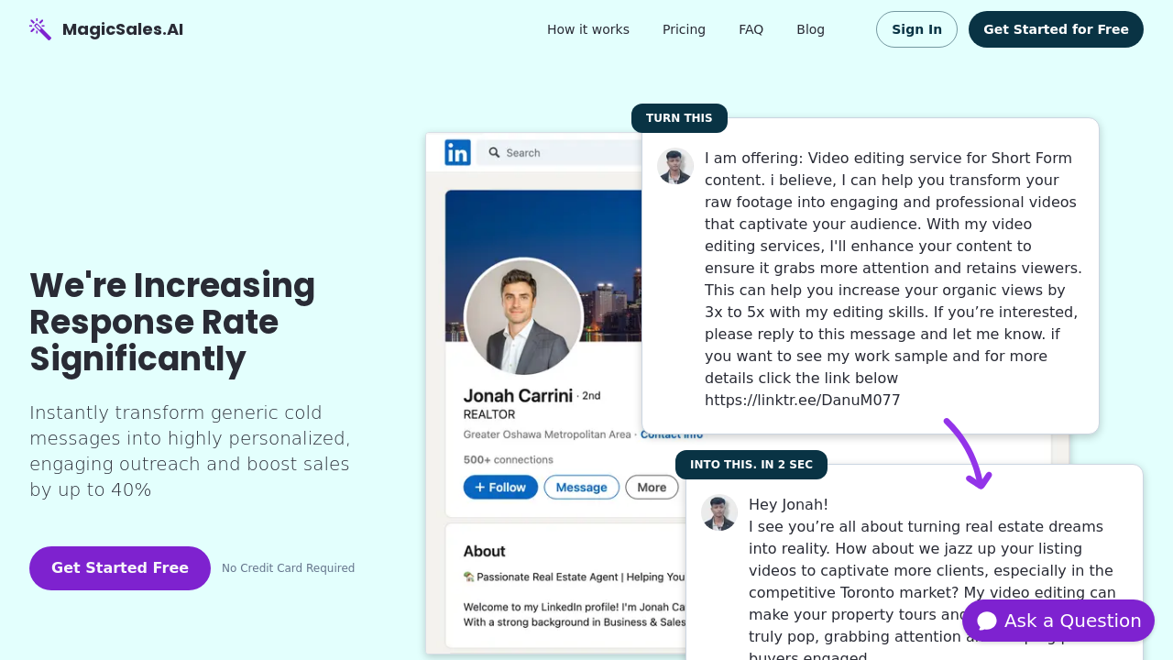
Task: Click the MagicSales.AI magic wand logo icon
Action: coord(40,29)
